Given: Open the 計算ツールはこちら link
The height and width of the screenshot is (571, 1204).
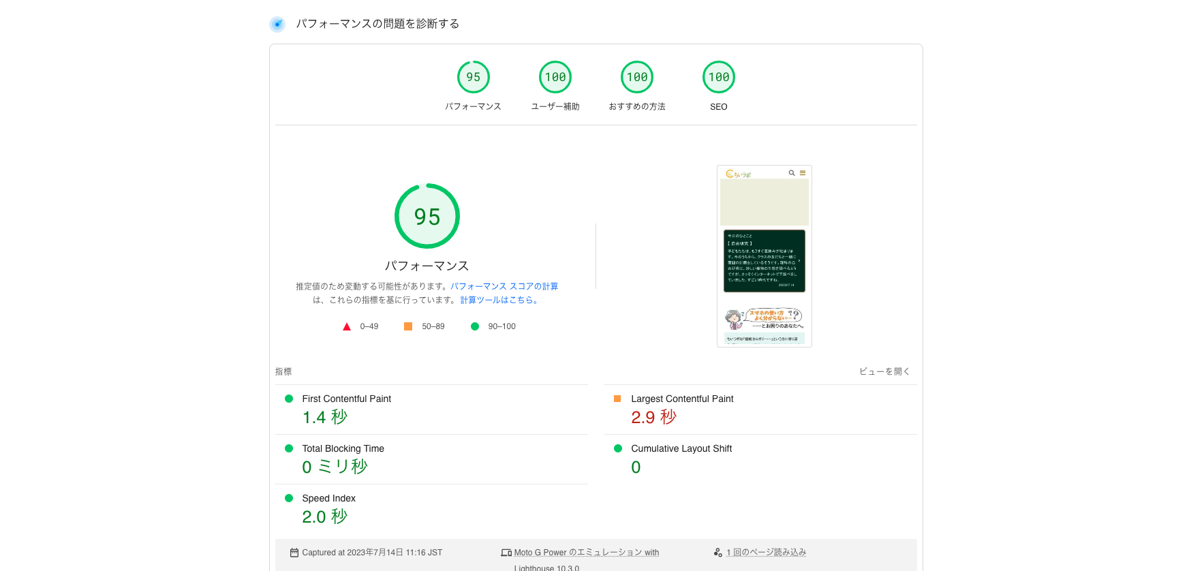Looking at the screenshot, I should click(500, 300).
